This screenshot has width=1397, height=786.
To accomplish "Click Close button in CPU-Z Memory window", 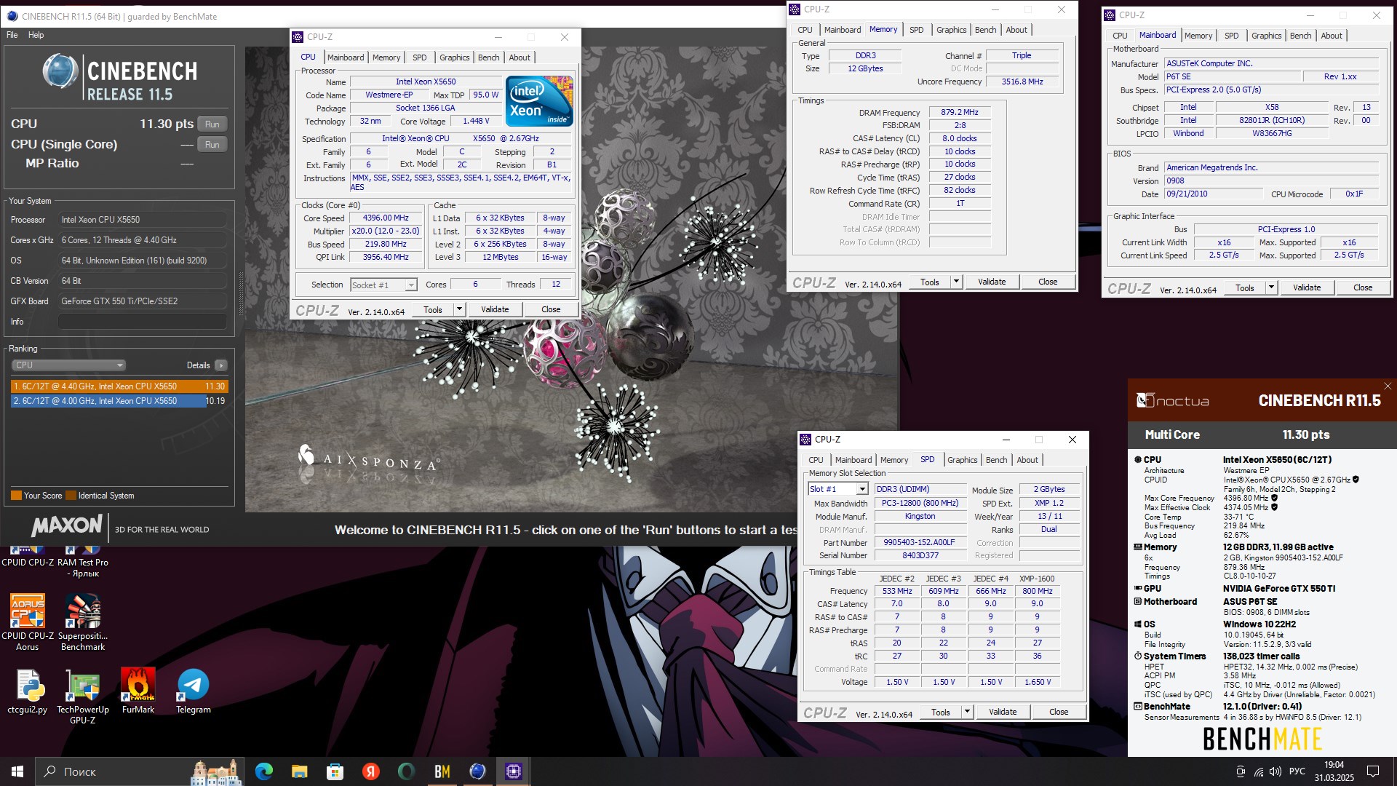I will (1048, 282).
